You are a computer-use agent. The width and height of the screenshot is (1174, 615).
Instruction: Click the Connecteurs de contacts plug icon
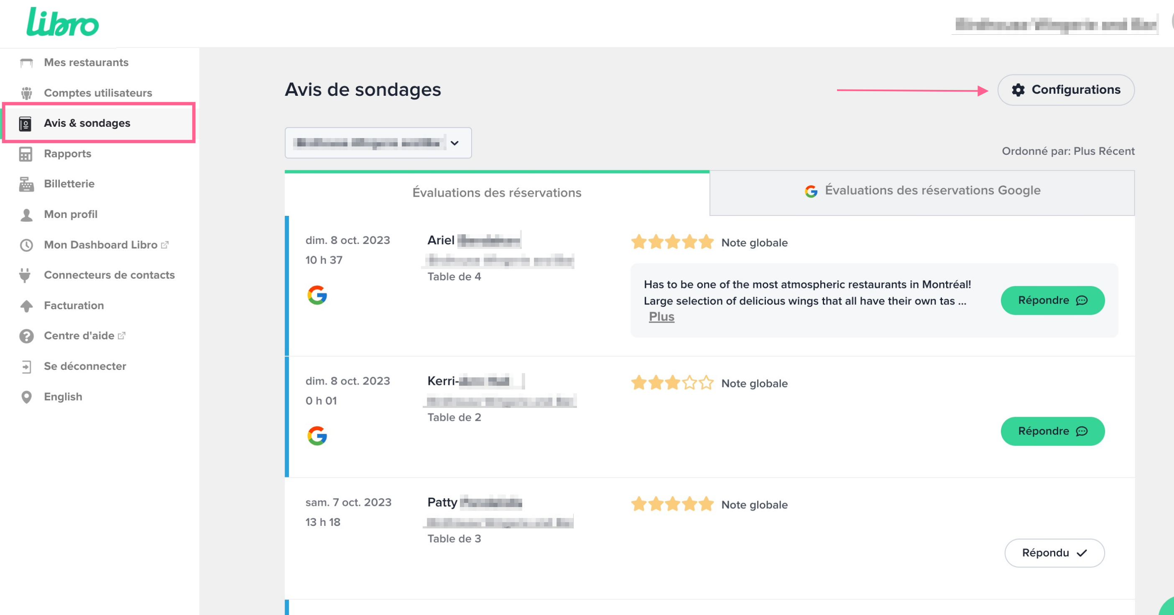point(26,275)
